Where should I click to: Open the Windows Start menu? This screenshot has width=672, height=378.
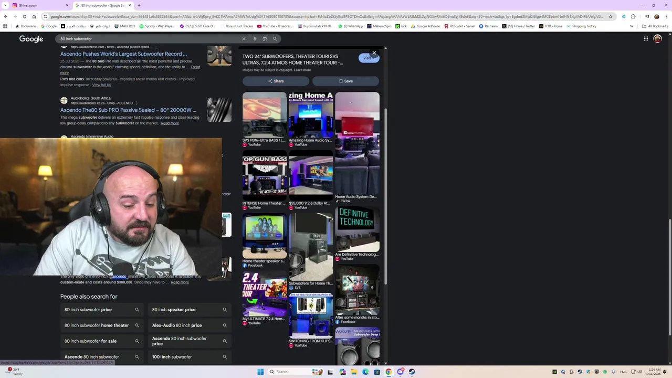pyautogui.click(x=260, y=372)
